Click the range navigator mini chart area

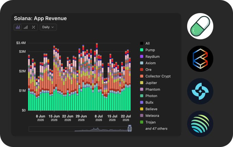click(x=80, y=129)
